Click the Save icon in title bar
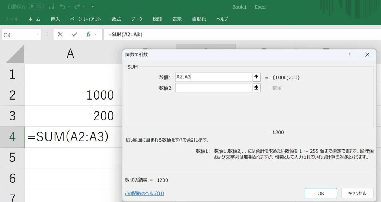This screenshot has height=202, width=381. (51, 7)
